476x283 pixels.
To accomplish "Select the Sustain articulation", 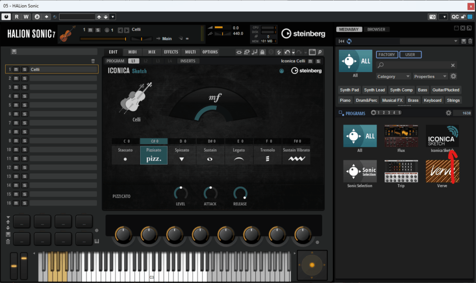I will (x=210, y=155).
